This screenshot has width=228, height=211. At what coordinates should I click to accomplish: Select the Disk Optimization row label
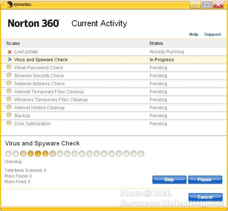pos(33,124)
